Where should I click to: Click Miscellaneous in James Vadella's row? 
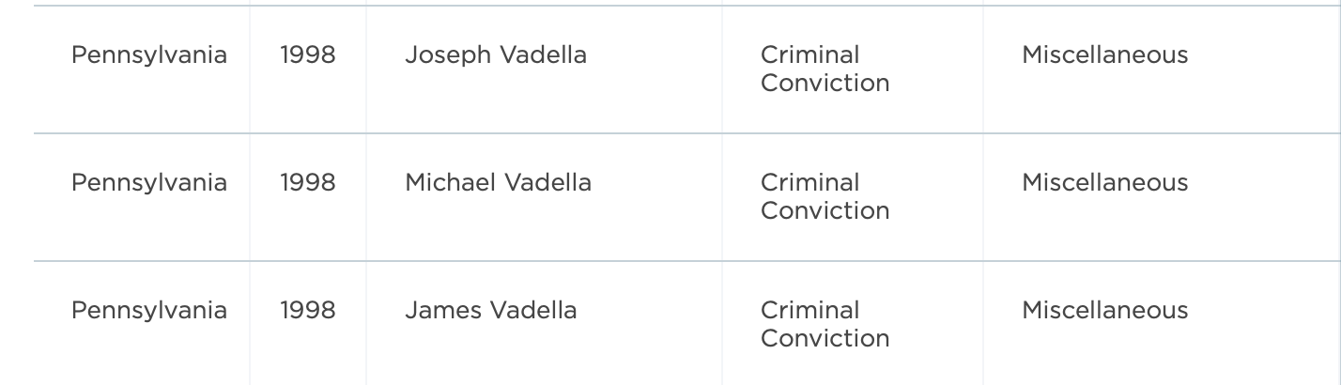click(x=1104, y=311)
